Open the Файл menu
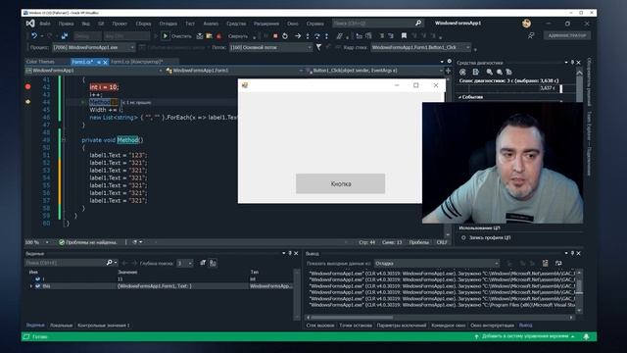Screen dimensions: 627x353 [x=45, y=24]
